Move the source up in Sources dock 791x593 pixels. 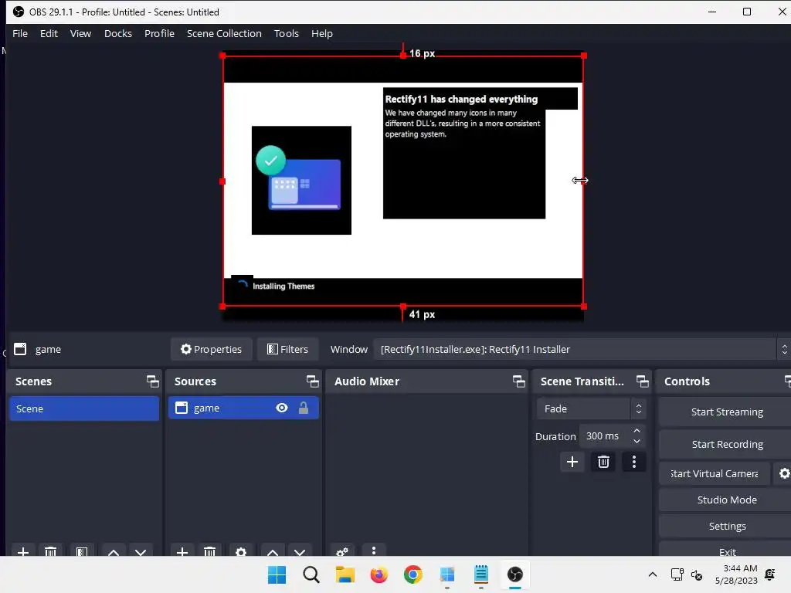coord(273,551)
